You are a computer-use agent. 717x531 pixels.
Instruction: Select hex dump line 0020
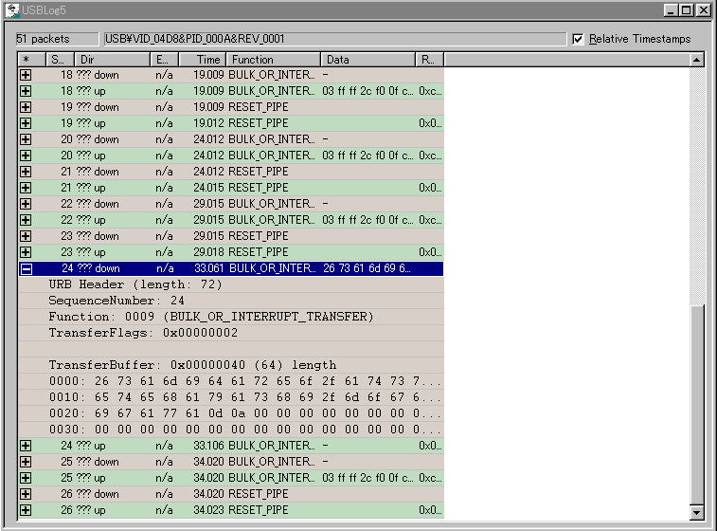pos(244,413)
